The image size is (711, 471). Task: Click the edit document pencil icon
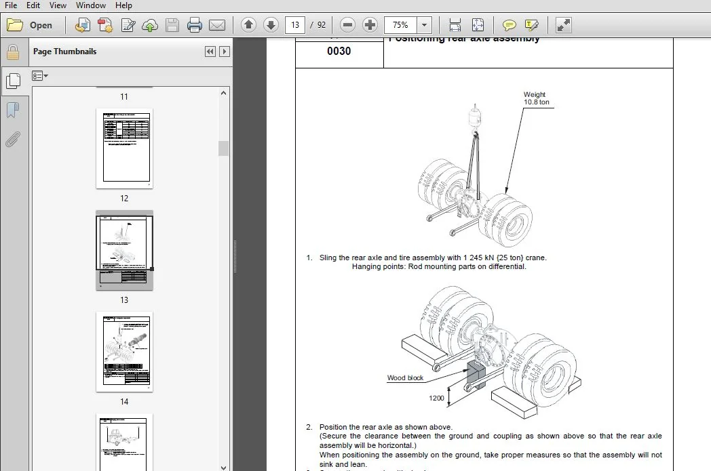(128, 25)
